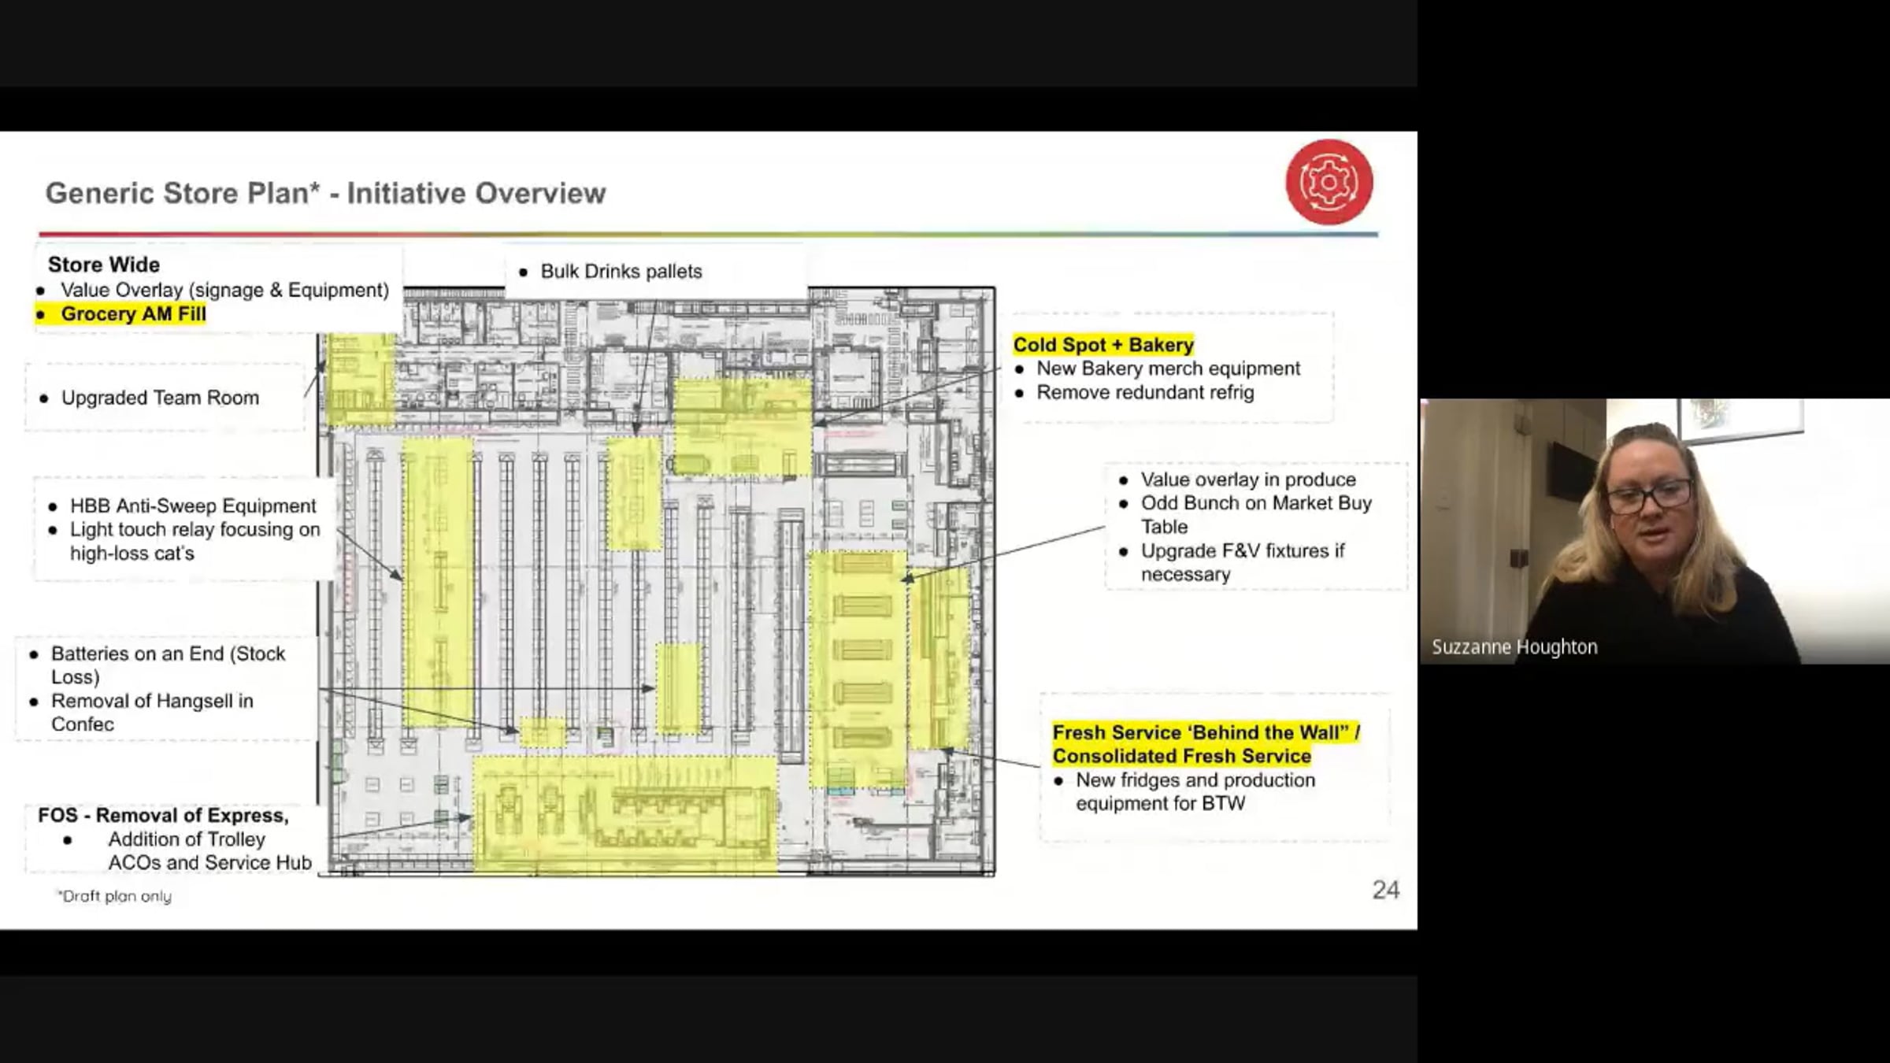This screenshot has height=1063, width=1890.
Task: Click the HBB Anti-Sweep Equipment bullet
Action: 193,506
